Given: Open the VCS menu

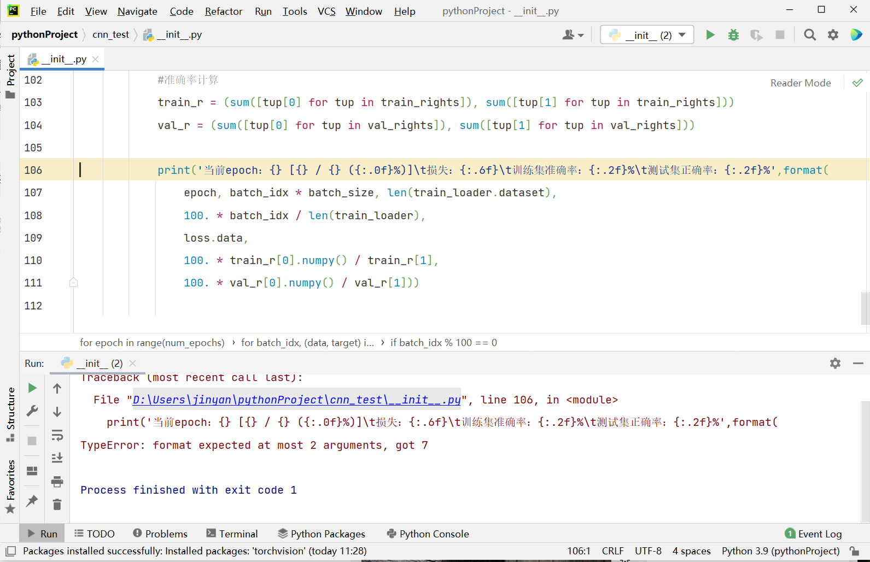Looking at the screenshot, I should click(326, 11).
